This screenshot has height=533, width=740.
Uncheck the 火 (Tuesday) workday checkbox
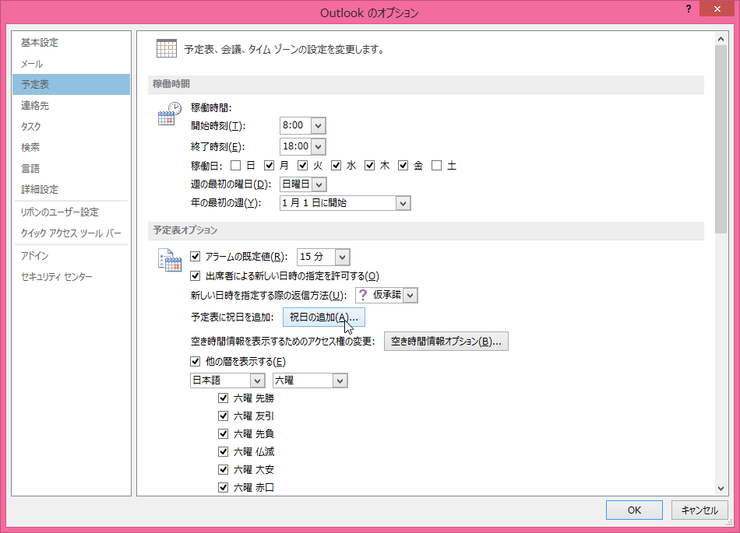(x=302, y=166)
